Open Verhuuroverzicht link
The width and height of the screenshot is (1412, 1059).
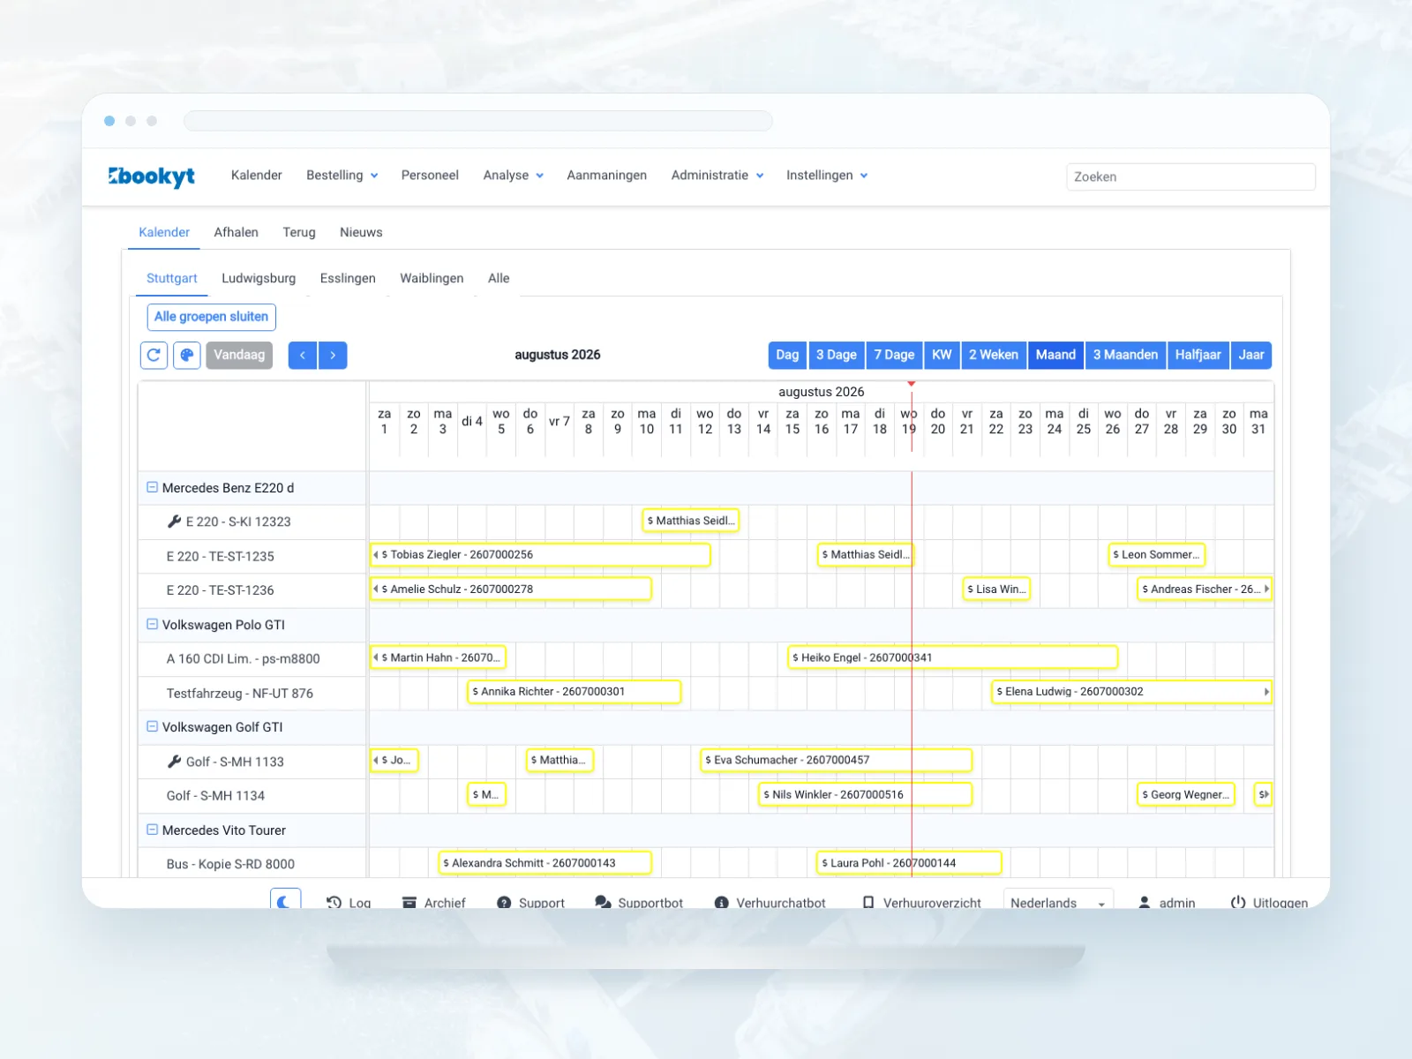(x=921, y=903)
